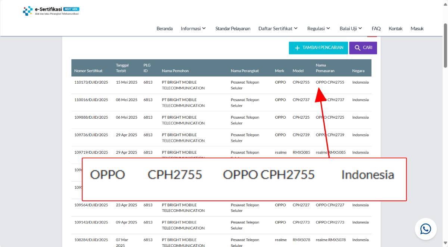Click marketing name OPPO CPH2727
This screenshot has height=247, width=448.
tap(330, 205)
